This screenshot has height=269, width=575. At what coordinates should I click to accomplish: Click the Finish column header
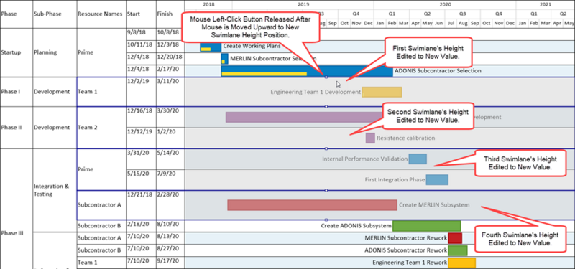(170, 14)
